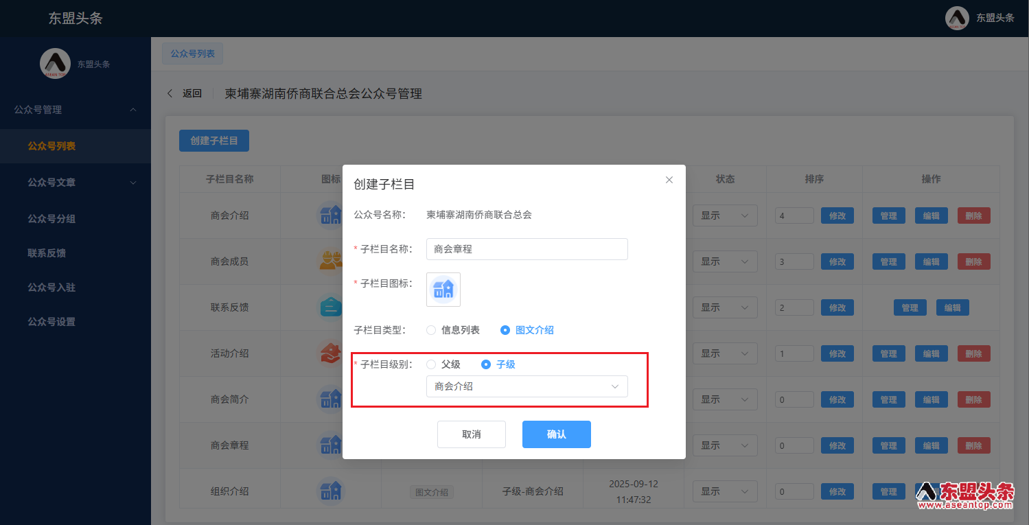Open status dropdown in 联系反馈 row
Viewport: 1029px width, 525px height.
725,307
